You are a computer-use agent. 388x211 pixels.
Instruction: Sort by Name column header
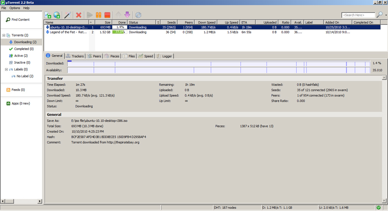click(66, 22)
